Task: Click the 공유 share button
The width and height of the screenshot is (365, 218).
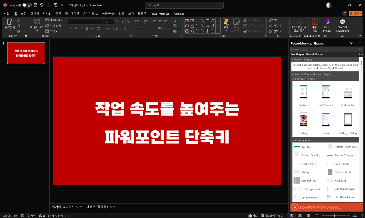Action: (355, 13)
